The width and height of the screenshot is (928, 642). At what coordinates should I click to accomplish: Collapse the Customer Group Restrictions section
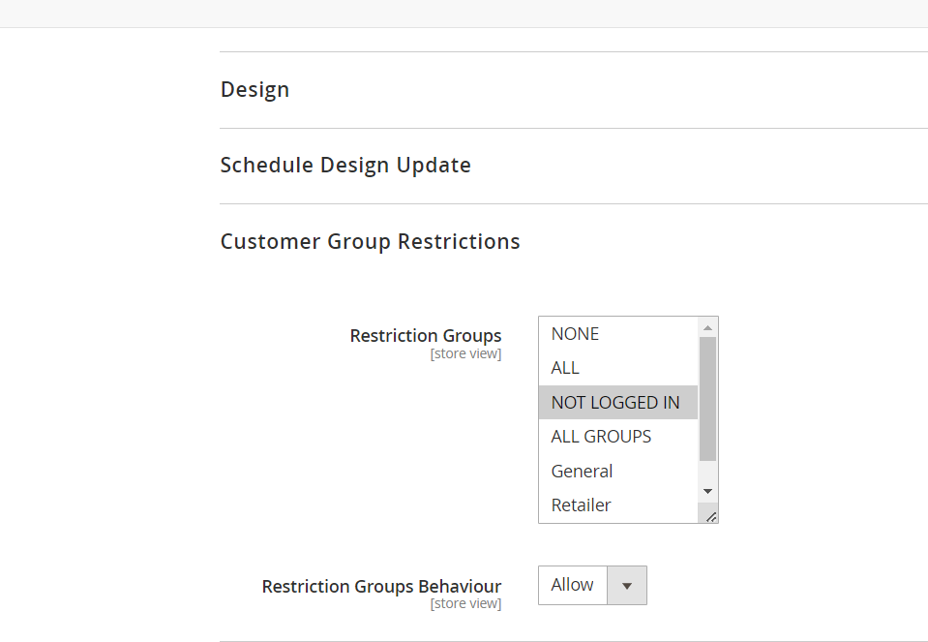point(370,242)
